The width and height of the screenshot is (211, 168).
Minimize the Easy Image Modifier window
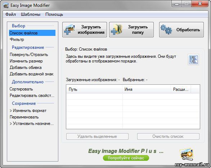tap(177, 4)
